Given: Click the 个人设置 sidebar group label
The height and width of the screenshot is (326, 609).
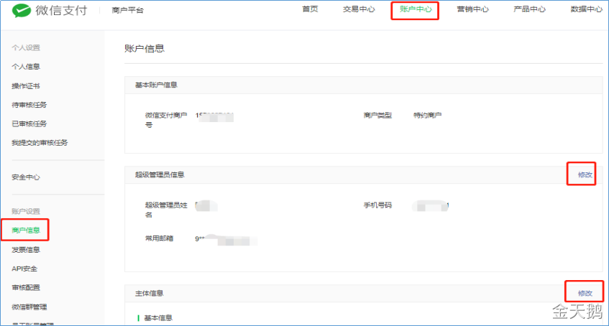Looking at the screenshot, I should [x=26, y=47].
